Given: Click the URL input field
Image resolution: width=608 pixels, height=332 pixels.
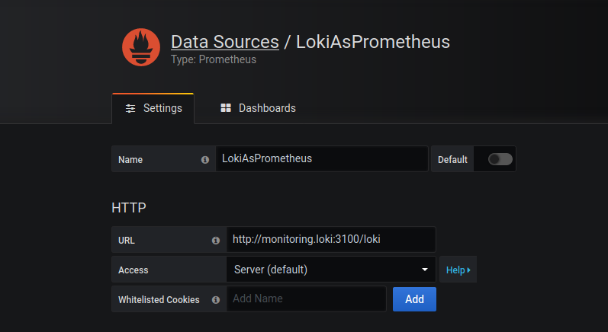Looking at the screenshot, I should 330,239.
